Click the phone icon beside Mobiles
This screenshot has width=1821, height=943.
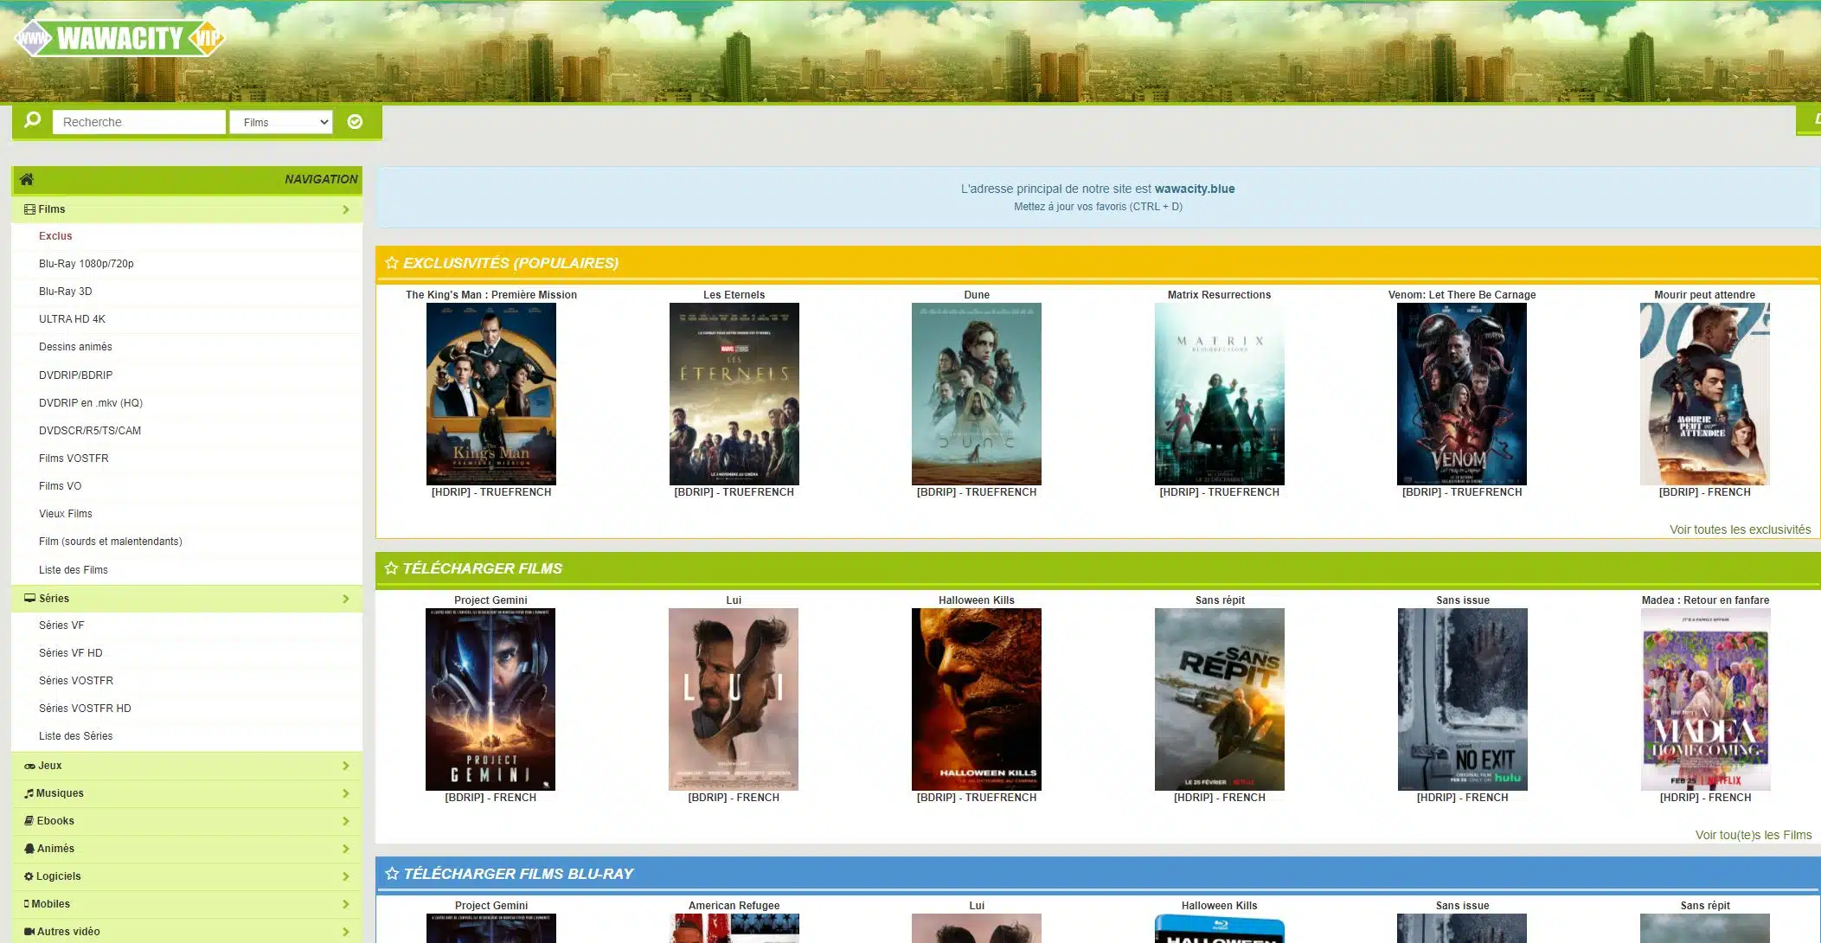tap(27, 904)
